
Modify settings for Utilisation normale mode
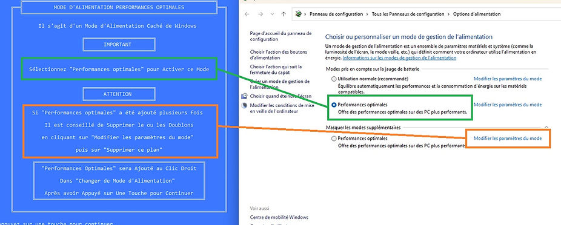coord(508,79)
